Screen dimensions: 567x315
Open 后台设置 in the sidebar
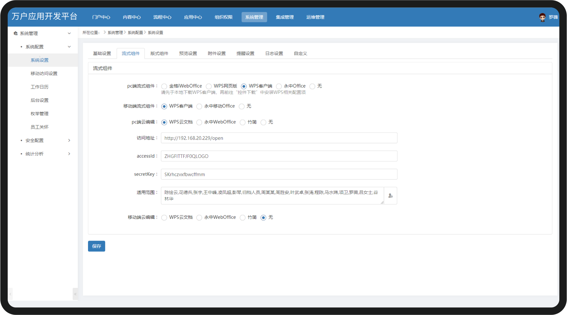[40, 100]
